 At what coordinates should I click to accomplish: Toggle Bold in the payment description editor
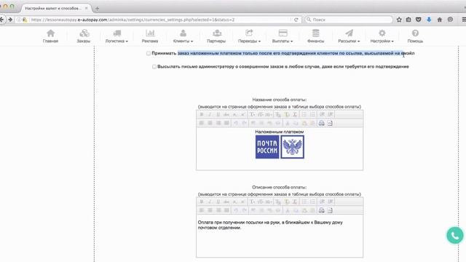(202, 202)
